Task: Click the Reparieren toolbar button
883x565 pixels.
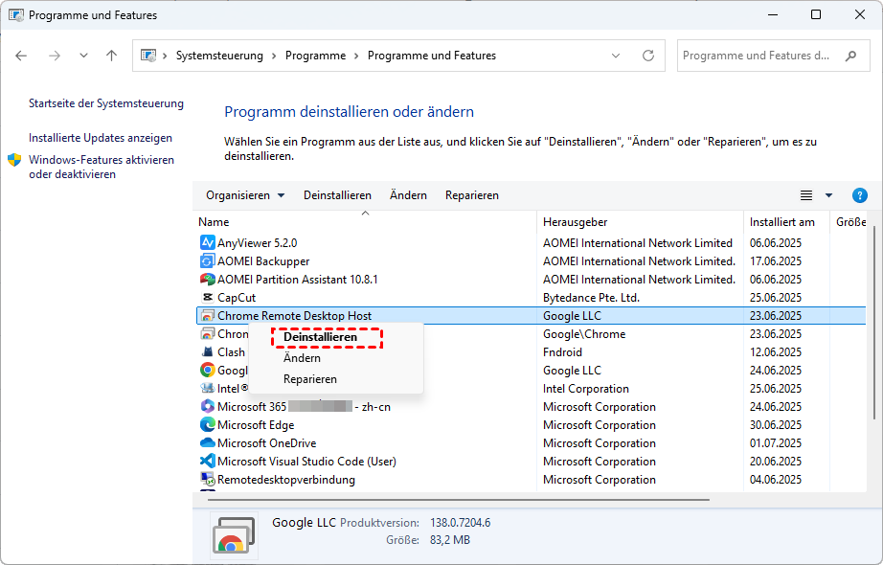Action: click(x=471, y=195)
